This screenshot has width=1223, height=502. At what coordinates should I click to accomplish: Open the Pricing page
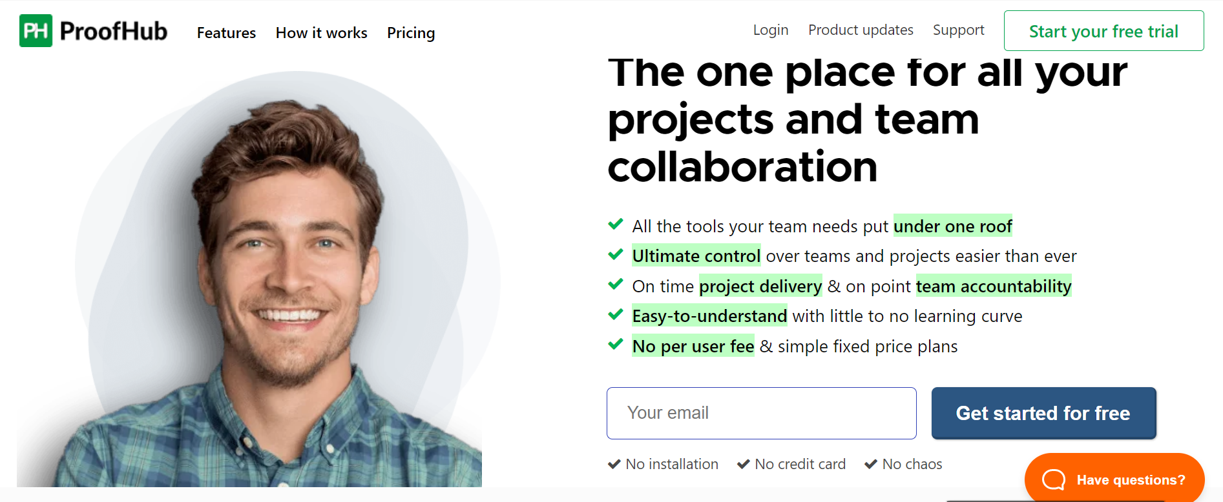pos(411,33)
